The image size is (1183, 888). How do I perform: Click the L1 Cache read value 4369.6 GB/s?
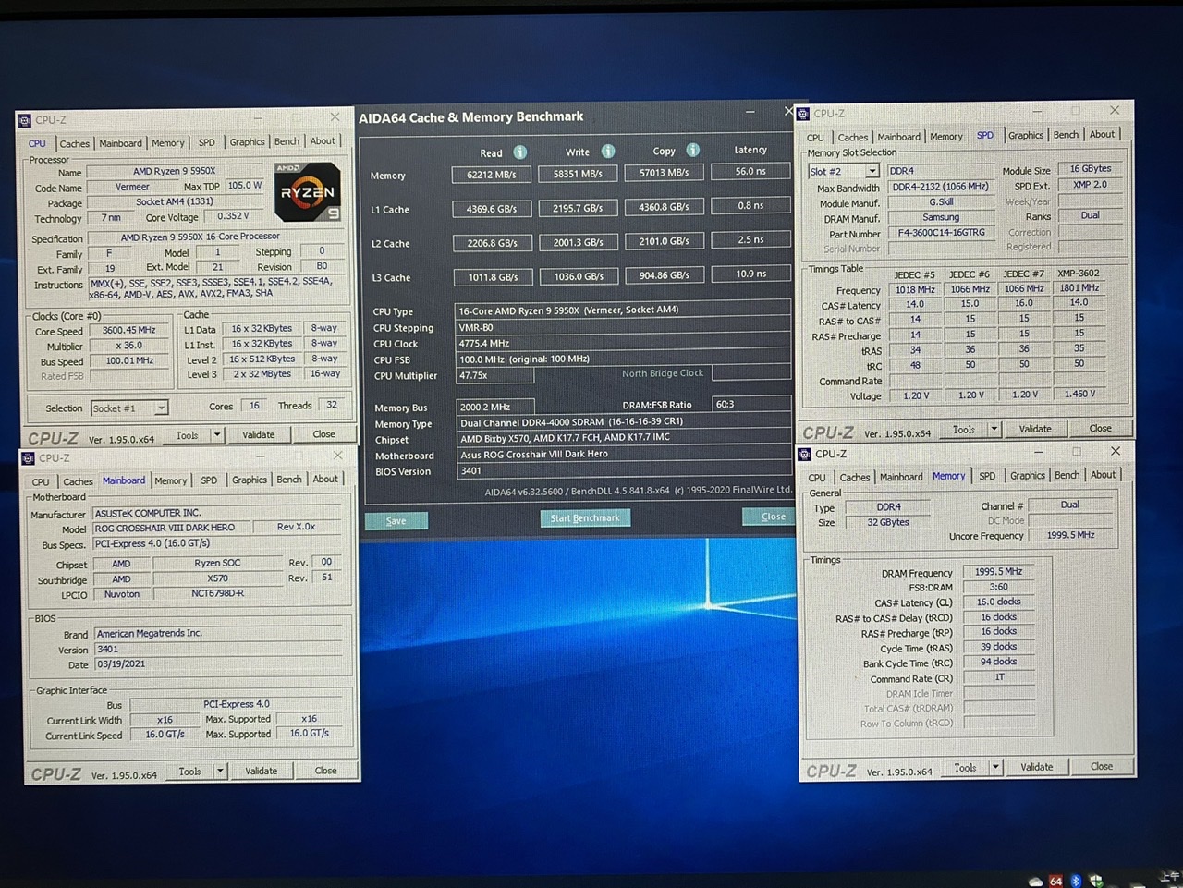pos(491,209)
